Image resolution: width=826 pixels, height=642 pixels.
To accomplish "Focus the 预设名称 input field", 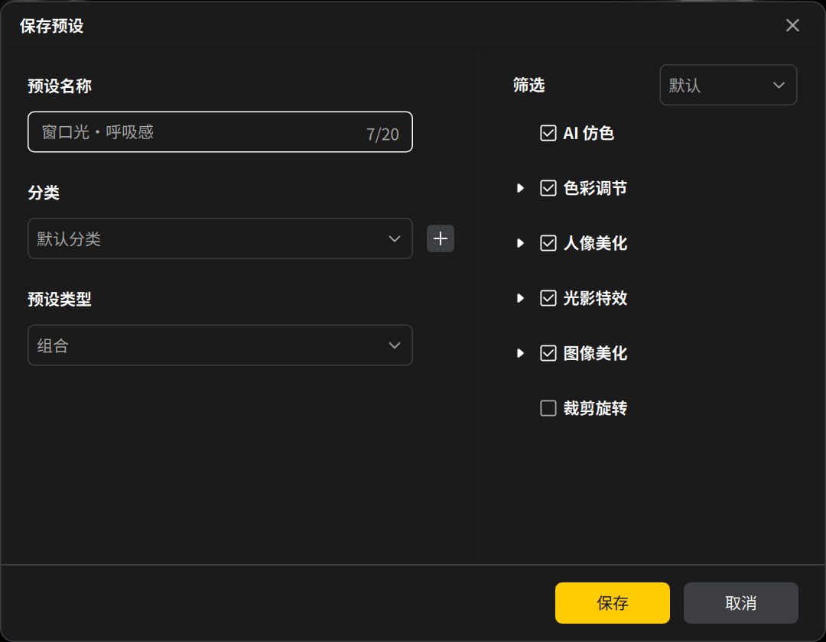I will click(x=220, y=132).
